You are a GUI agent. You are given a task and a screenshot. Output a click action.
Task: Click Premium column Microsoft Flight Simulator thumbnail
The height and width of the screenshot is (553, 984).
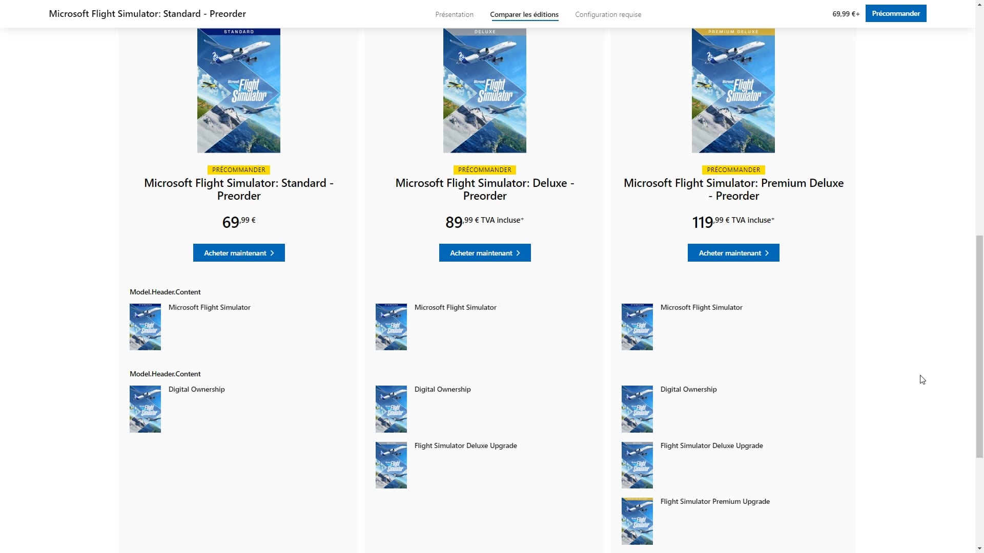click(x=637, y=327)
